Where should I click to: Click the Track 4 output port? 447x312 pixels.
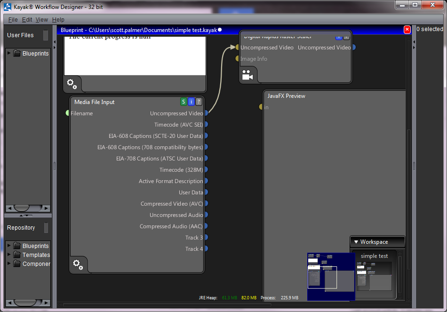coord(207,248)
